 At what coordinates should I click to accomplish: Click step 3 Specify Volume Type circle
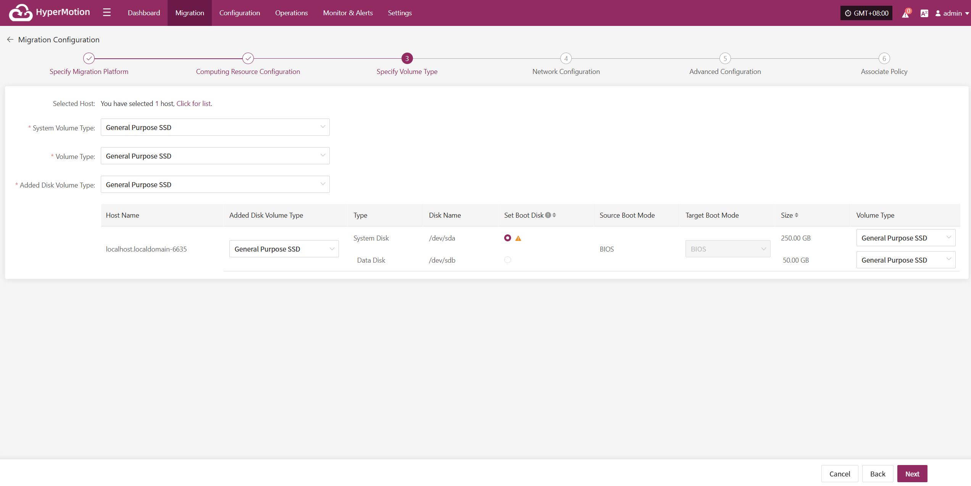pyautogui.click(x=407, y=58)
